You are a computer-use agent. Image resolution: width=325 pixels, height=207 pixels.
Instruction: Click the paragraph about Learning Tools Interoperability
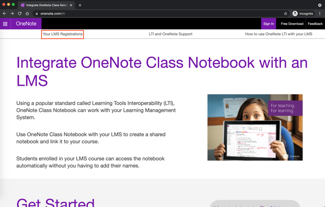tap(96, 110)
